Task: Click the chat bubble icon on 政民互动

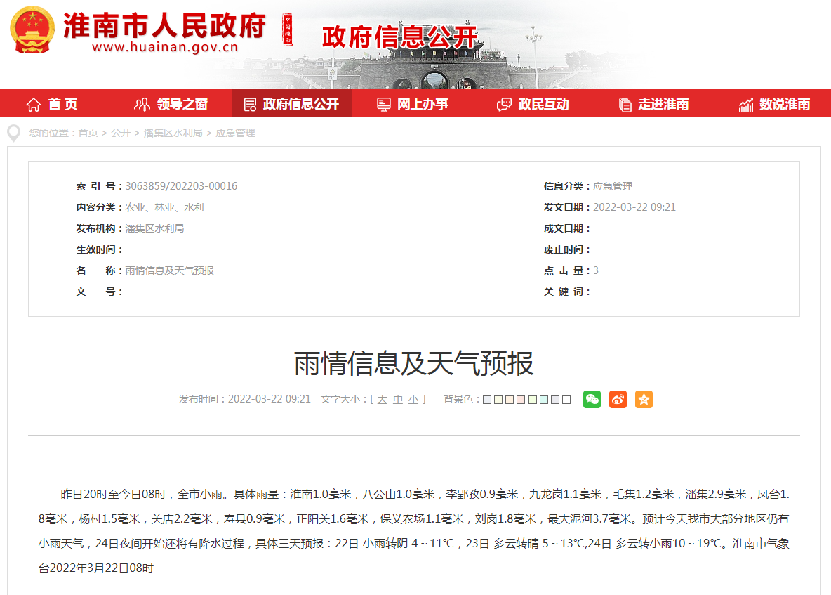Action: click(x=503, y=103)
